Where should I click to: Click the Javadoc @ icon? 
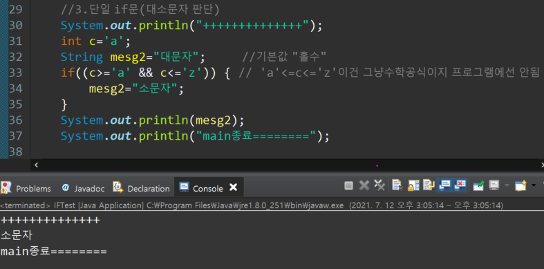tap(65, 188)
